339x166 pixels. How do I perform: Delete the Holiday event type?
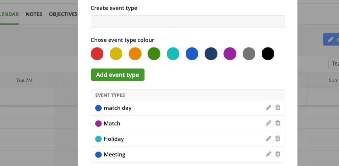tap(278, 138)
